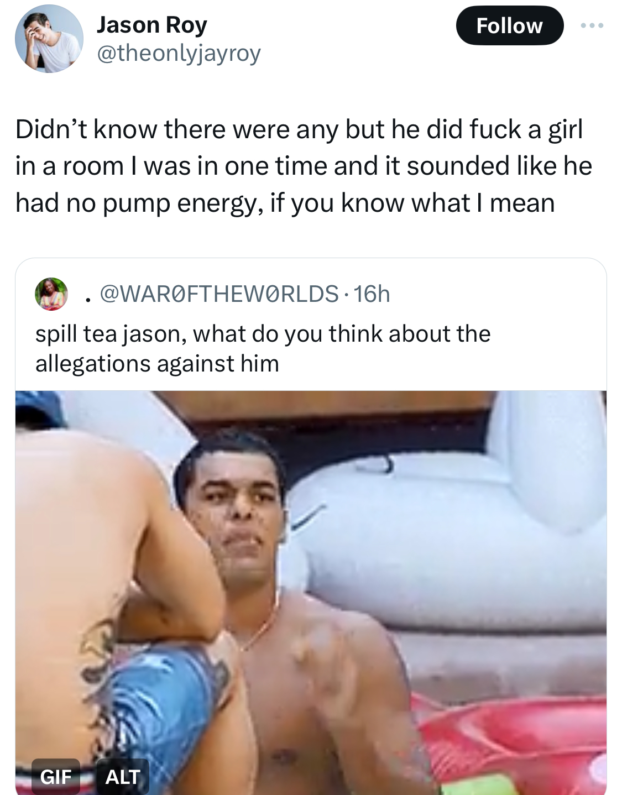Click the 16h timestamp
This screenshot has width=622, height=795.
pyautogui.click(x=372, y=294)
